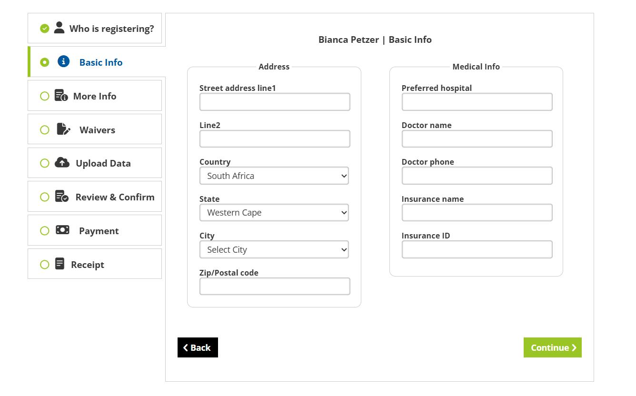The width and height of the screenshot is (636, 396).
Task: Click the Upload Data cloud icon
Action: point(62,163)
